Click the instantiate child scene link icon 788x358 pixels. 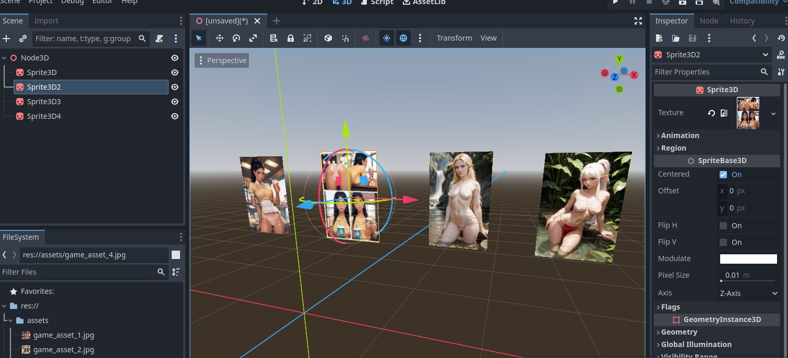[23, 39]
